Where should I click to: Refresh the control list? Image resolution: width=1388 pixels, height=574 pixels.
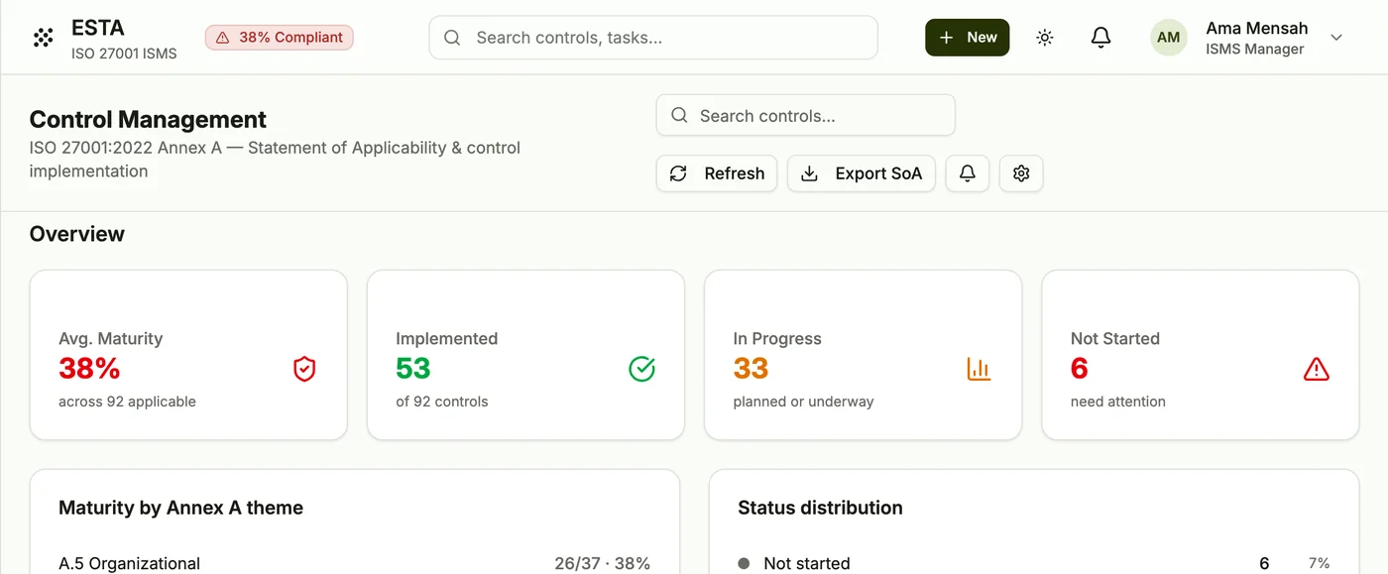point(717,173)
